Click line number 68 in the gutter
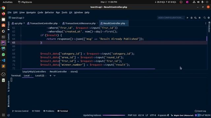Viewport: 211px width, 118px height. click(x=14, y=54)
